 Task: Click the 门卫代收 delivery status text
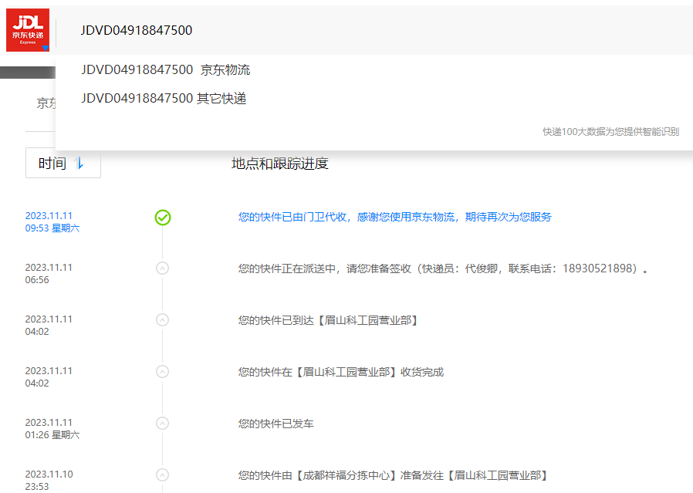pyautogui.click(x=394, y=217)
